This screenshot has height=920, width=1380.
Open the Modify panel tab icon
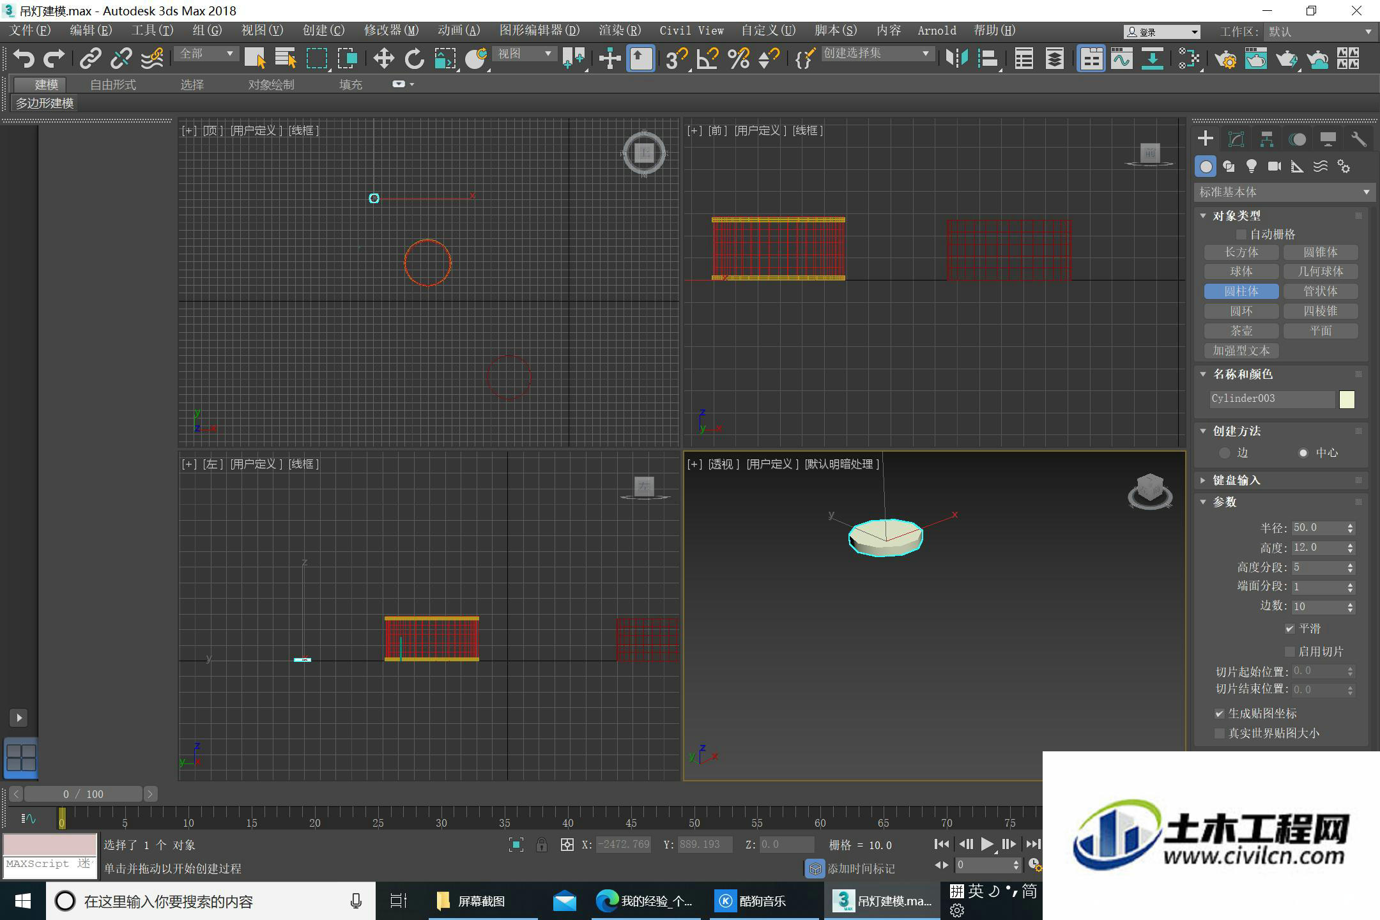(x=1236, y=139)
